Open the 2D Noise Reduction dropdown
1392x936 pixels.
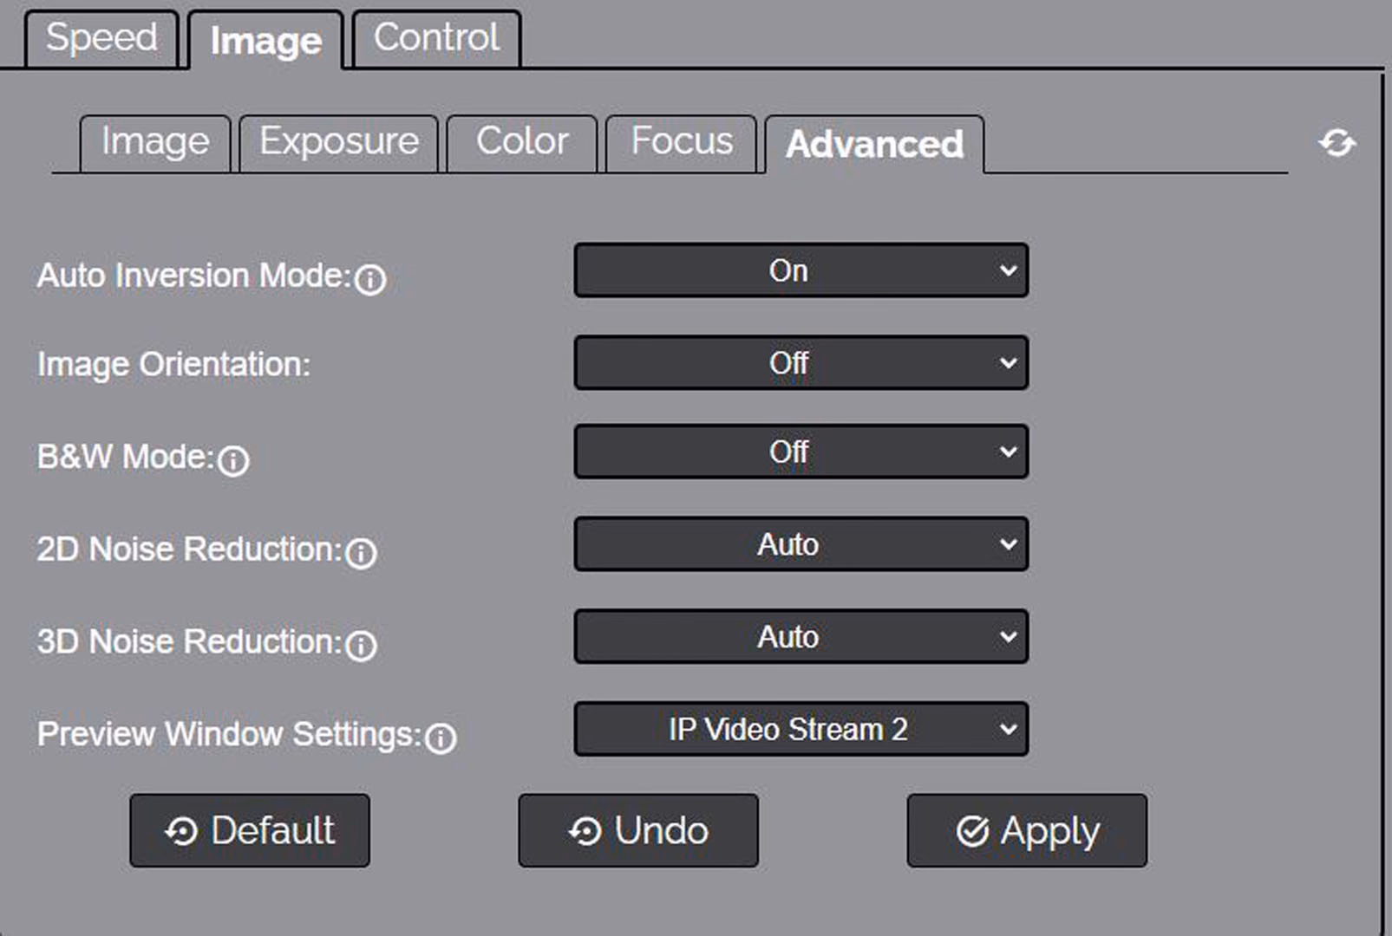(x=801, y=544)
